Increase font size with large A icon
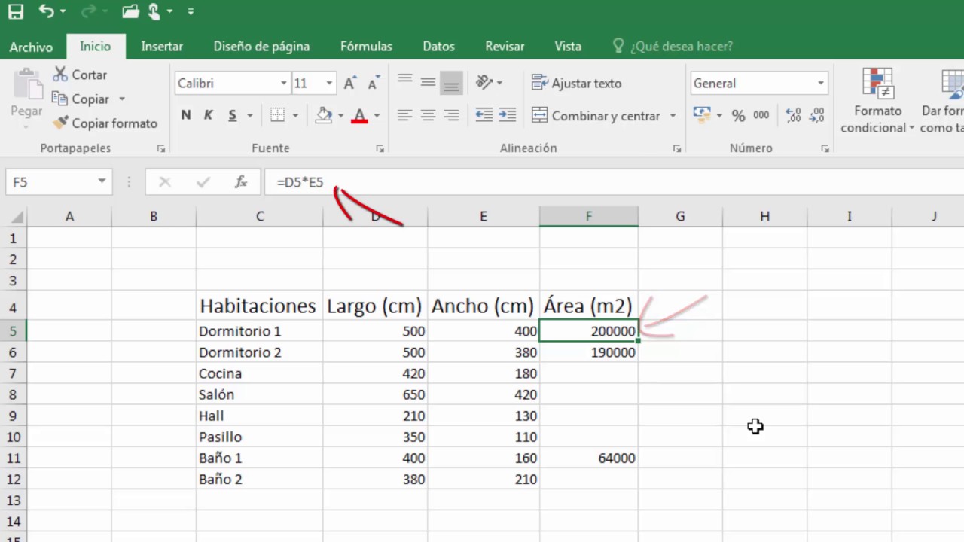Viewport: 964px width, 542px height. coord(349,84)
